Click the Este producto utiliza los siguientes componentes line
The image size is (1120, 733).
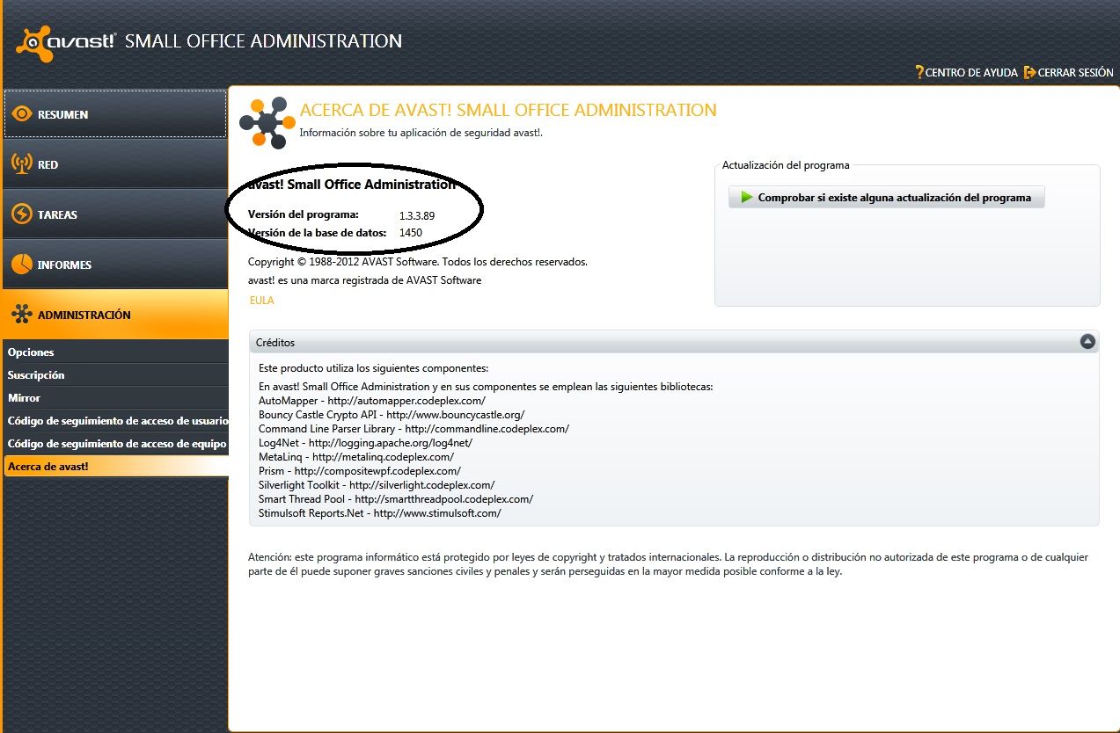pyautogui.click(x=373, y=368)
